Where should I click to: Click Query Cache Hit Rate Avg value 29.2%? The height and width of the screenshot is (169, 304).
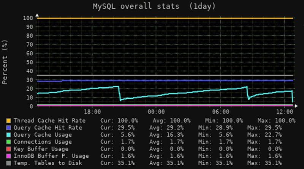pyautogui.click(x=175, y=128)
